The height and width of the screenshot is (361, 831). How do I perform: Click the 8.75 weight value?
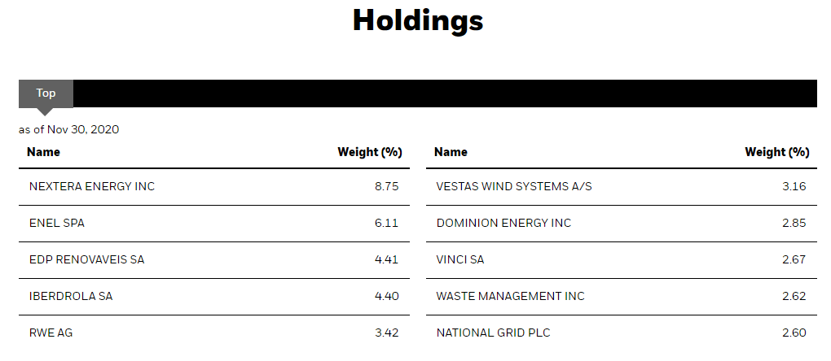pyautogui.click(x=386, y=186)
